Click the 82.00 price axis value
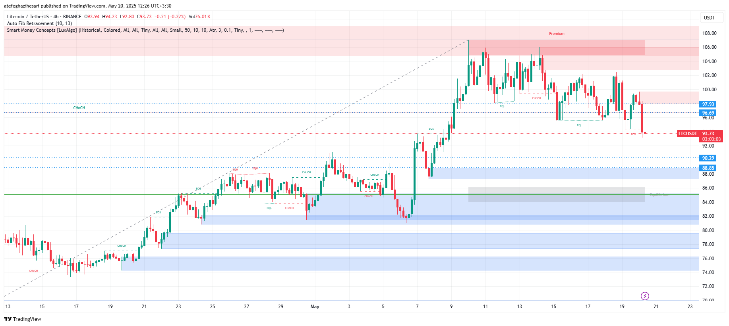729x326 pixels. tap(708, 216)
